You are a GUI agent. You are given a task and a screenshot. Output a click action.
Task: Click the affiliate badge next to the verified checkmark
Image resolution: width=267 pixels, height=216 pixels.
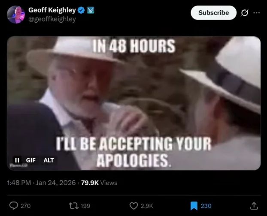[x=91, y=10]
